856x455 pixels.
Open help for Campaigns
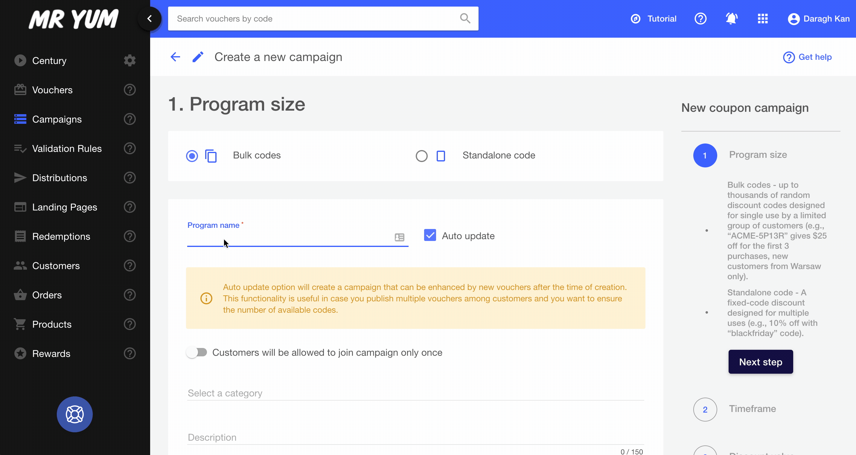tap(130, 119)
